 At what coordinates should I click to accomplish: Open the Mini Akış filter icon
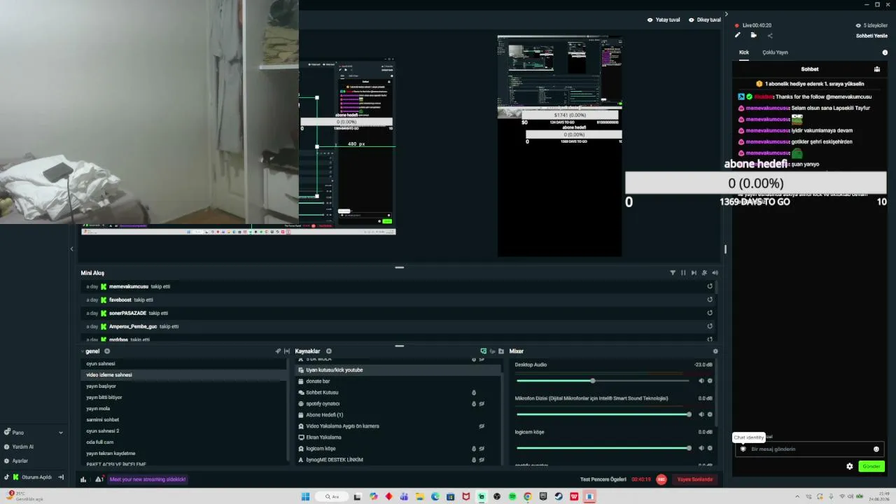(x=673, y=273)
